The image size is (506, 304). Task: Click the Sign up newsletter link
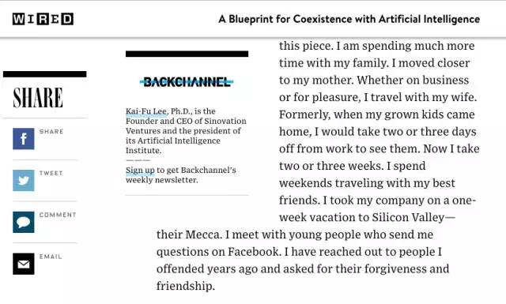click(140, 171)
